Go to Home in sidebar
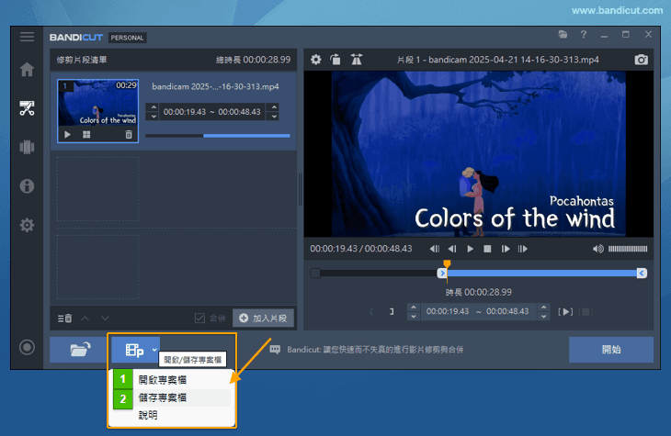The image size is (671, 436). [x=27, y=69]
